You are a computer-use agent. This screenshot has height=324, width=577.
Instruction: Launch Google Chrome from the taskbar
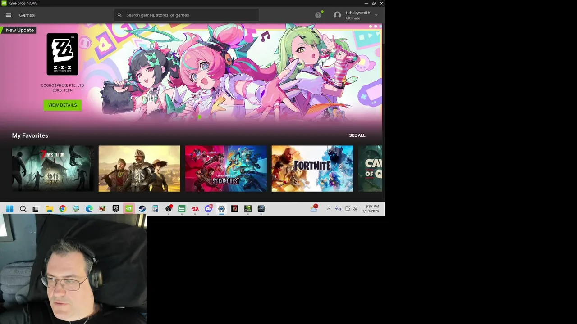[63, 209]
